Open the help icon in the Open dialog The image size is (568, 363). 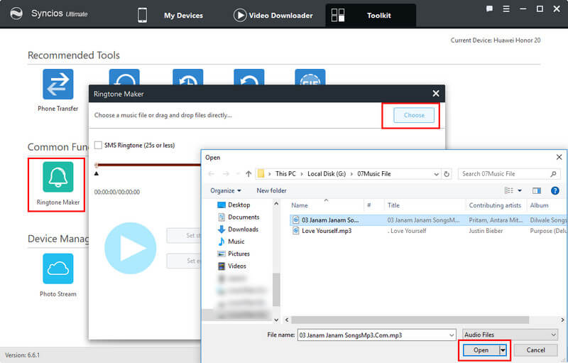point(555,190)
